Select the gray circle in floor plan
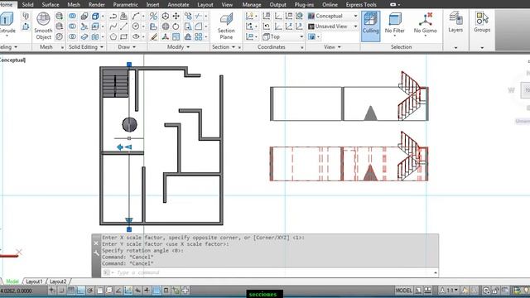530x298 pixels. tap(129, 125)
